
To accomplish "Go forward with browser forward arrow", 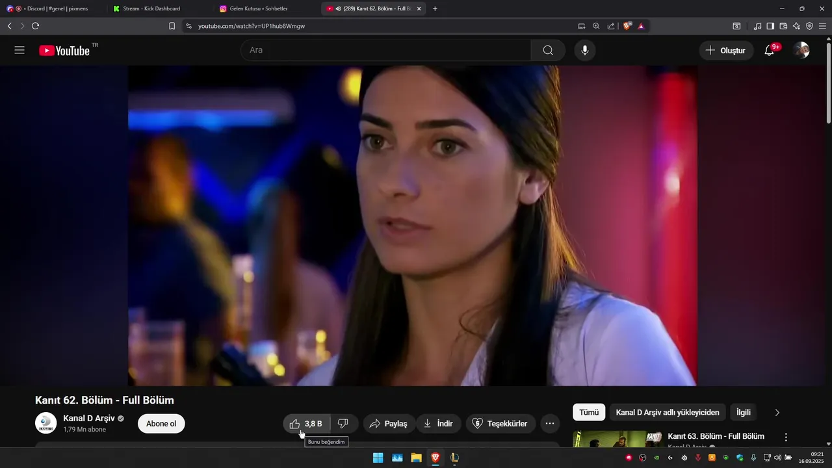I will coord(22,26).
